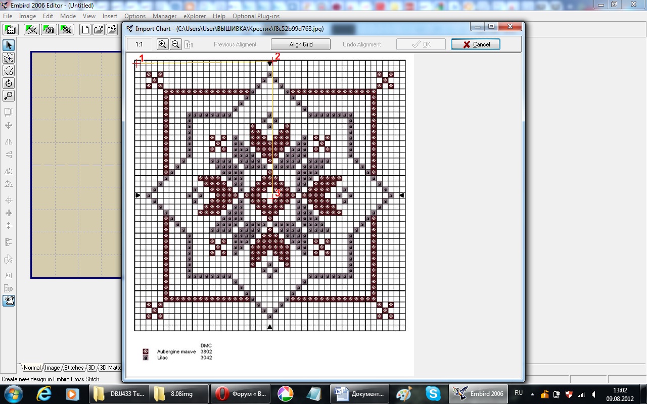This screenshot has height=404, width=647.
Task: Switch to the Image tab
Action: (x=52, y=368)
